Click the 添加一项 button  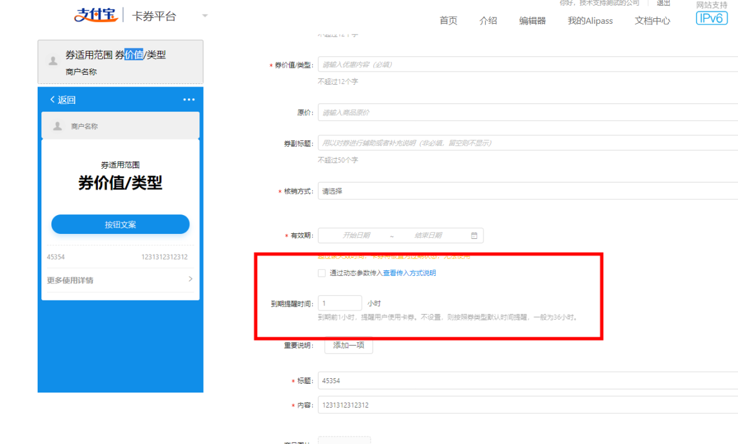(x=349, y=345)
